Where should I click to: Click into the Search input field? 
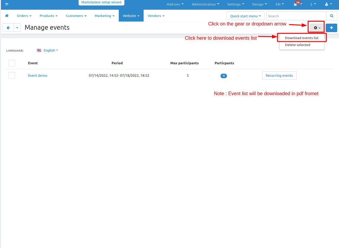click(296, 16)
